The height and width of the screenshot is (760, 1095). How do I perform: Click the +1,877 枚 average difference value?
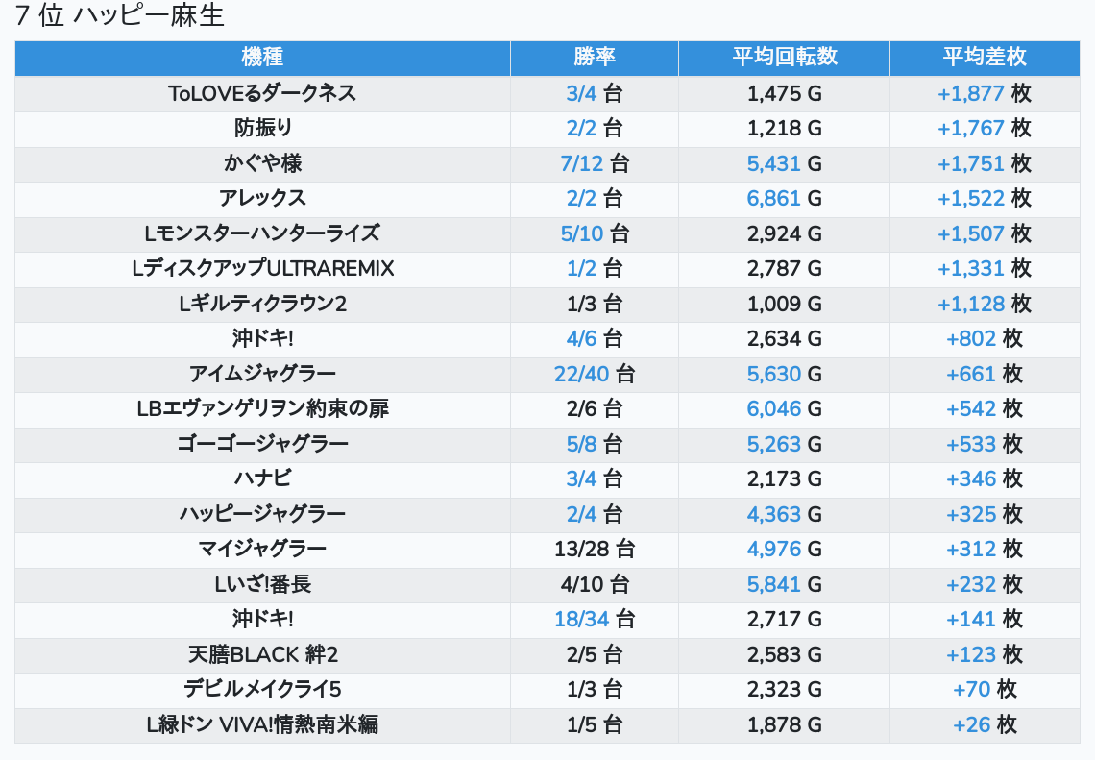(985, 93)
